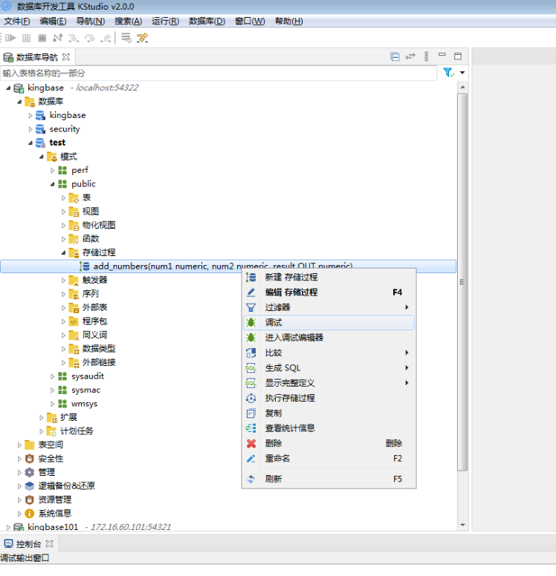The image size is (556, 576).
Task: Select the 程序包 folder icon
Action: click(74, 321)
